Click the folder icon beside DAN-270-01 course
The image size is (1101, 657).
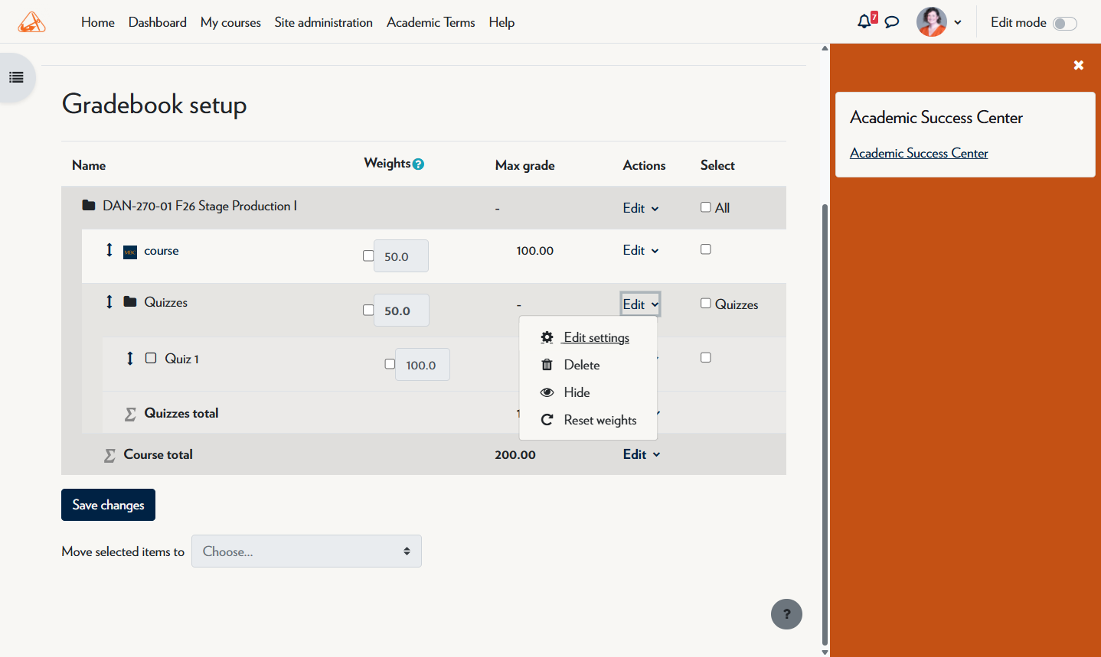pos(89,206)
